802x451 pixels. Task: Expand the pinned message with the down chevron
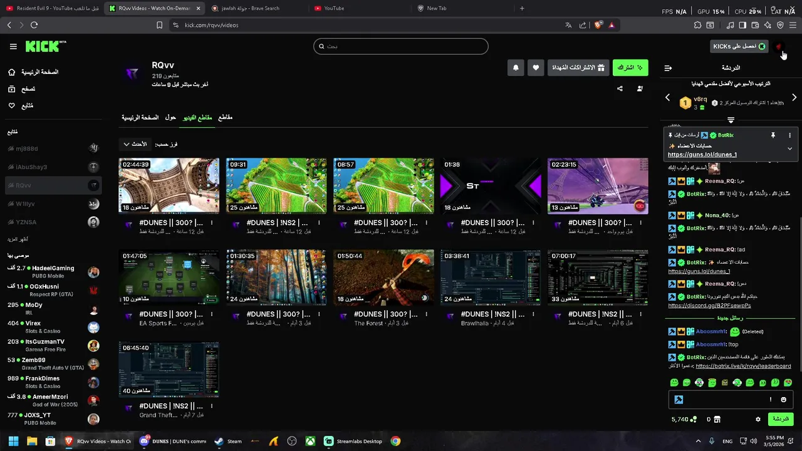pyautogui.click(x=789, y=148)
